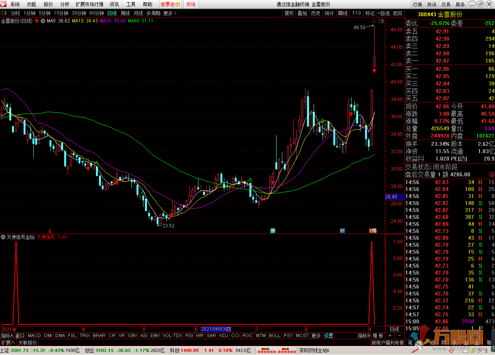Screen dimensions: 495x355
Task: Click the 服务 button at top right
Action: 460,4
